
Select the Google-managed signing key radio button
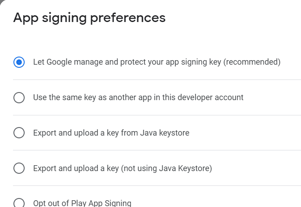(x=19, y=62)
